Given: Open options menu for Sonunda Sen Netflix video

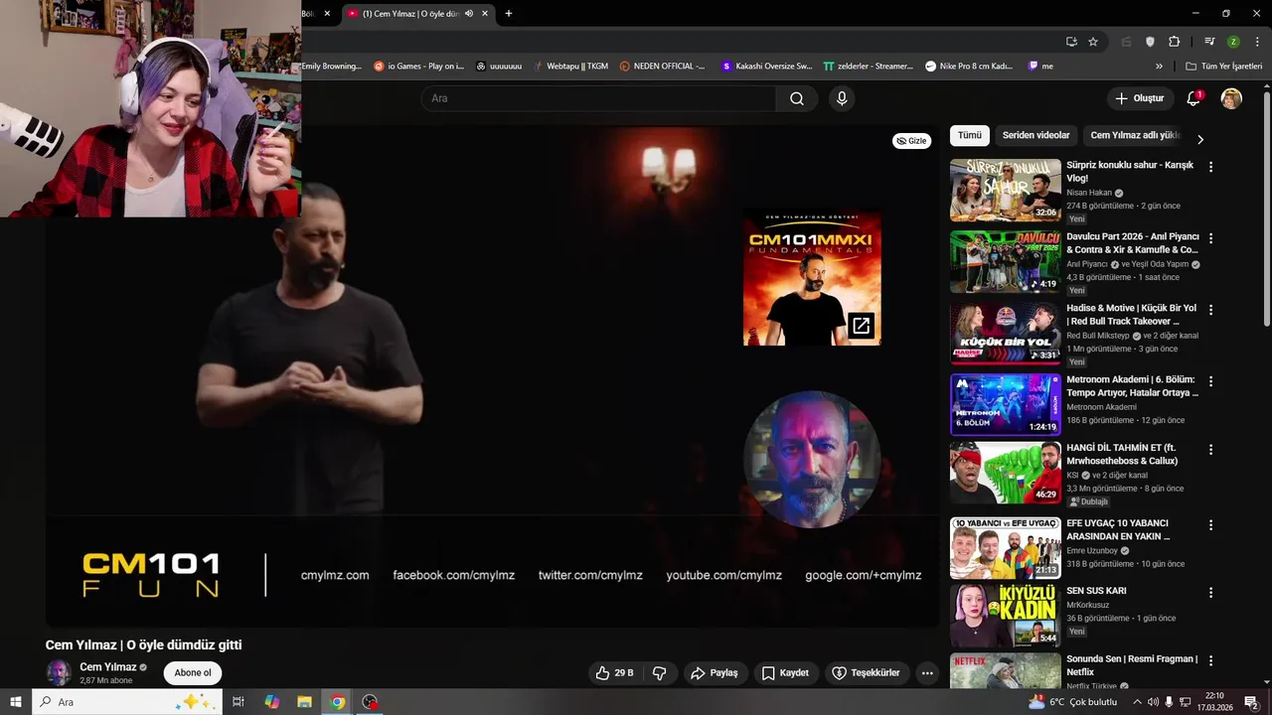Looking at the screenshot, I should coord(1210,660).
